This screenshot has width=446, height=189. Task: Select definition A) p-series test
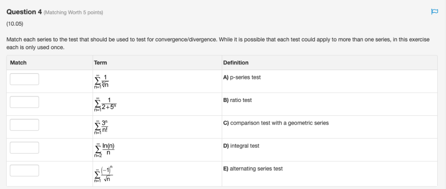(242, 78)
